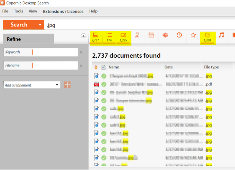This screenshot has width=235, height=170.
Task: Expand the Search button dropdown arrow
Action: coord(40,25)
